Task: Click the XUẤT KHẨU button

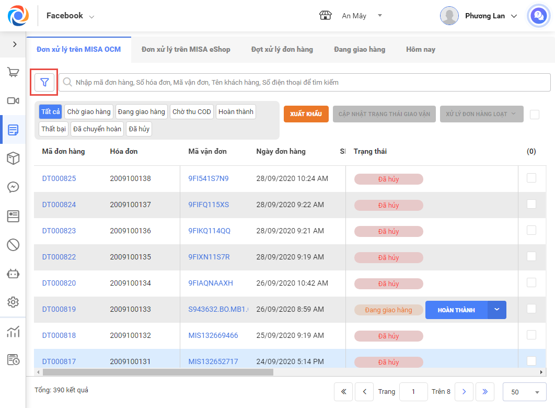Action: [306, 114]
